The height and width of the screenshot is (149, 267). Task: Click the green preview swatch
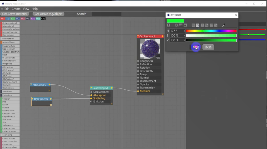point(175,21)
